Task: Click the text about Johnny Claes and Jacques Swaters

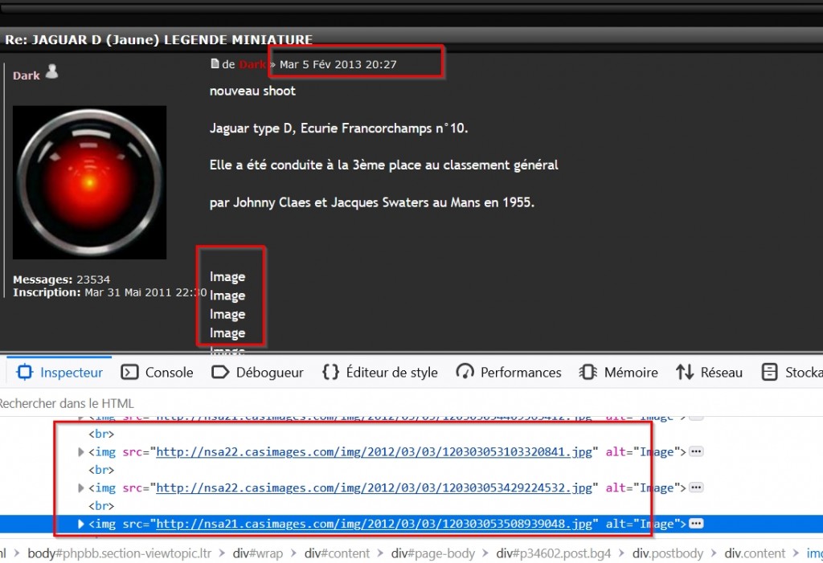Action: click(371, 202)
